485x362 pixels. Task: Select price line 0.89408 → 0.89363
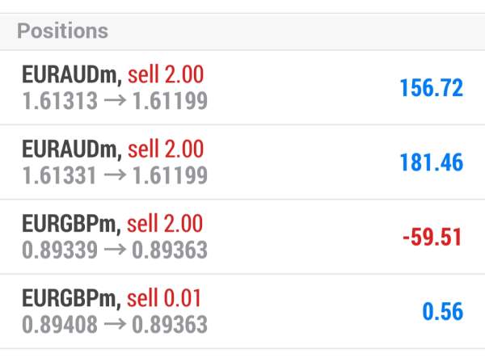click(115, 324)
